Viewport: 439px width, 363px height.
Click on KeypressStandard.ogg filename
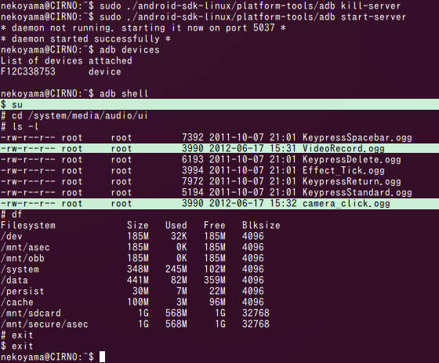(357, 192)
